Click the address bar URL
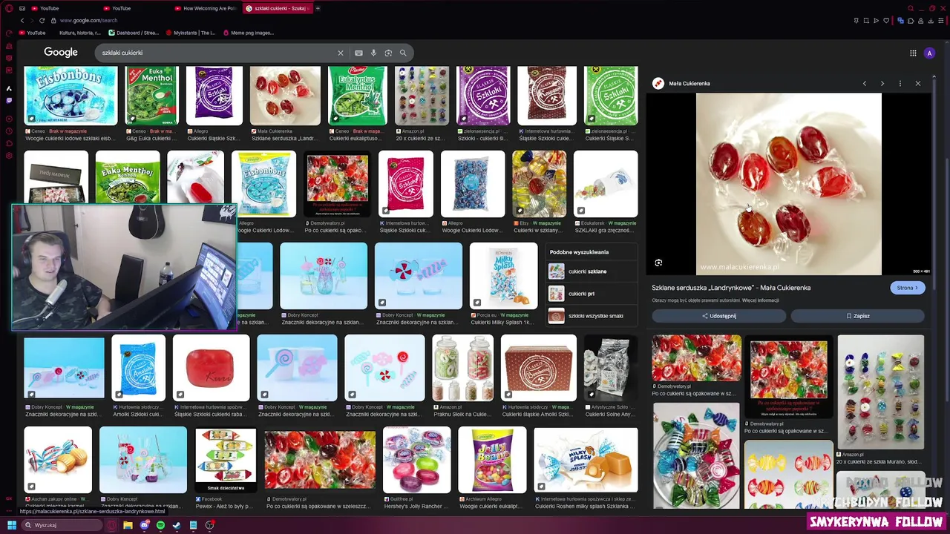The image size is (950, 534). click(x=89, y=20)
